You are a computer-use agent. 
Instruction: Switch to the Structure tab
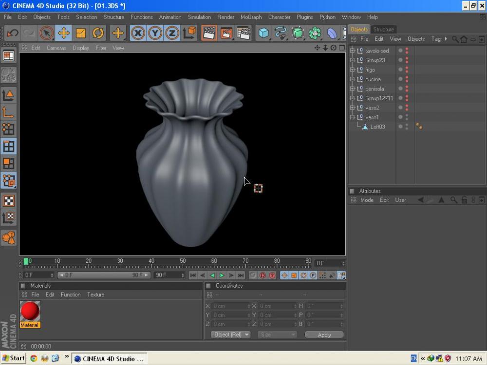point(384,29)
